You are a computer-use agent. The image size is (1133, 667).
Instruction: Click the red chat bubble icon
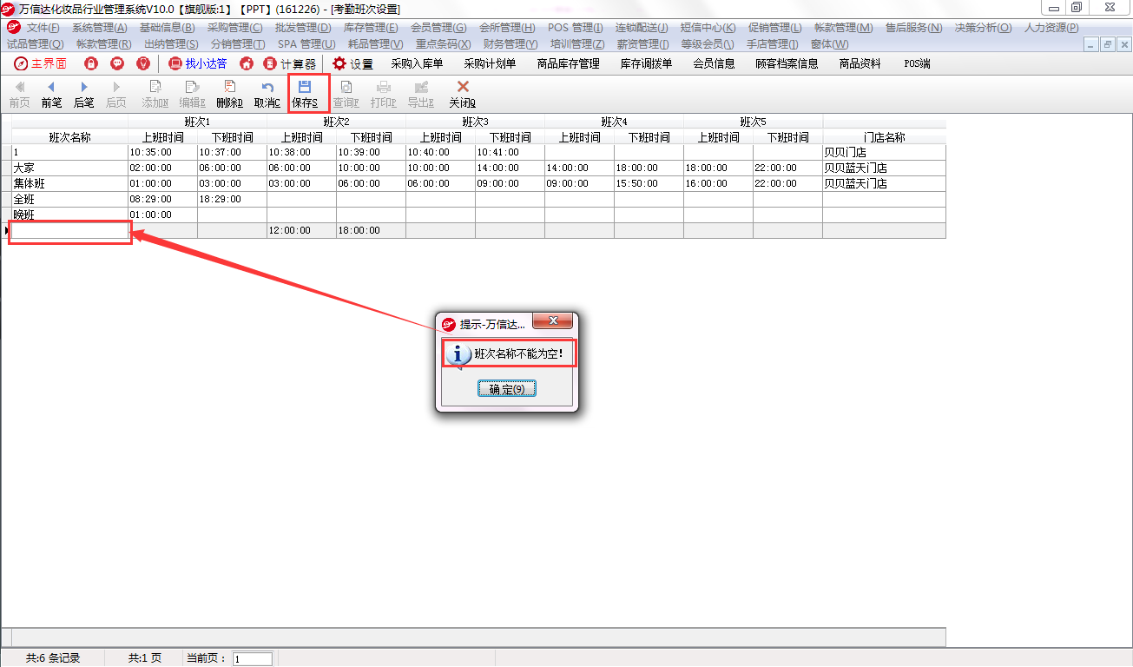point(117,63)
